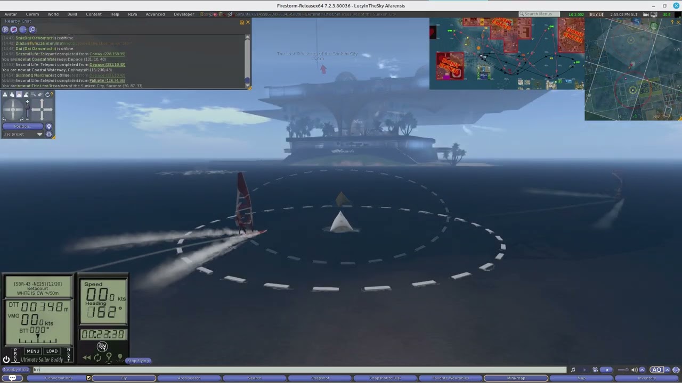682x383 pixels.
Task: Open the Avatar menu
Action: coord(11,14)
